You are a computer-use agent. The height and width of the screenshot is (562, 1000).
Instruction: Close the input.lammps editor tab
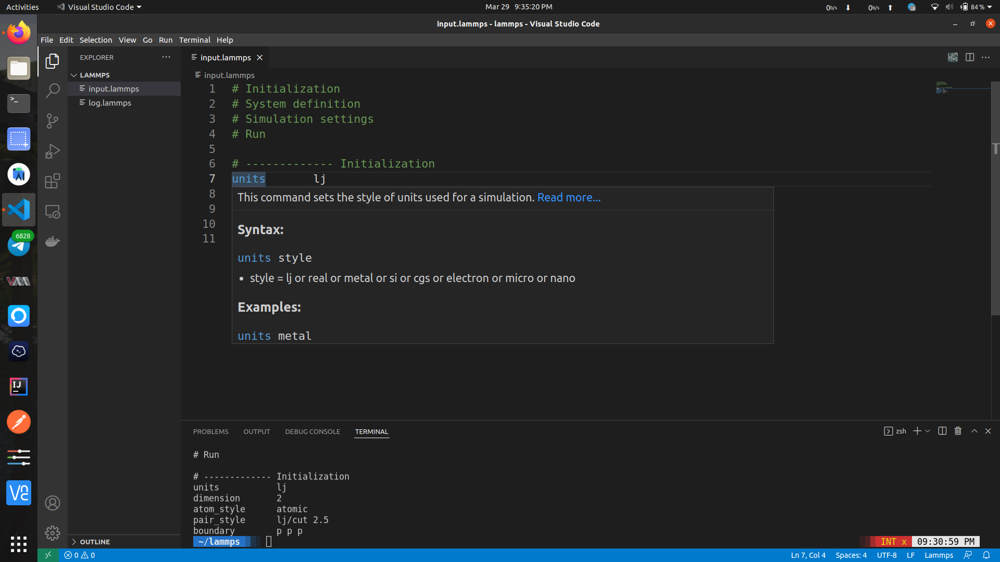click(x=259, y=57)
